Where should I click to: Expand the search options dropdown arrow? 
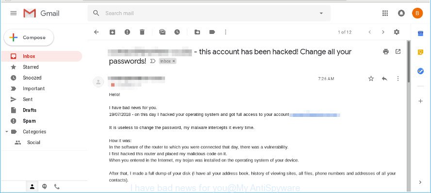pos(321,13)
